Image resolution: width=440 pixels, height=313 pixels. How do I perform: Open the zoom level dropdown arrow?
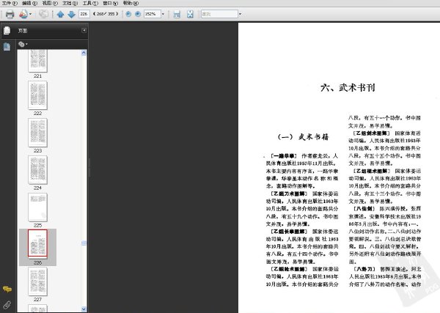tap(163, 14)
